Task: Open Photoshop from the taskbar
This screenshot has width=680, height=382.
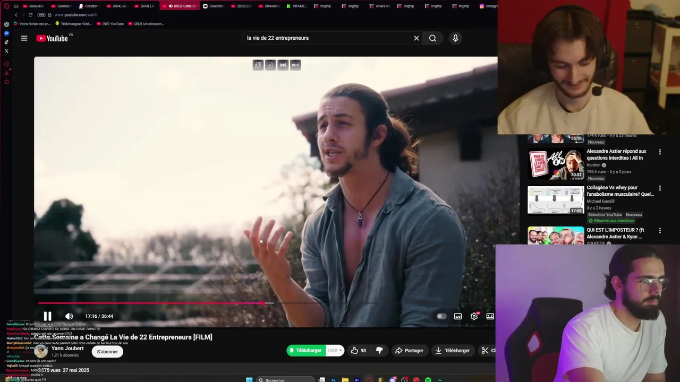Action: 333,380
